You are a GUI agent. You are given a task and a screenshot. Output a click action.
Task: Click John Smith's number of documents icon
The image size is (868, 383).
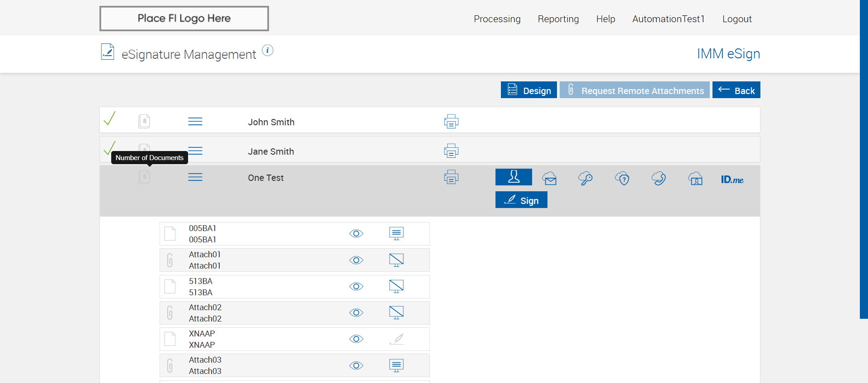coord(144,121)
